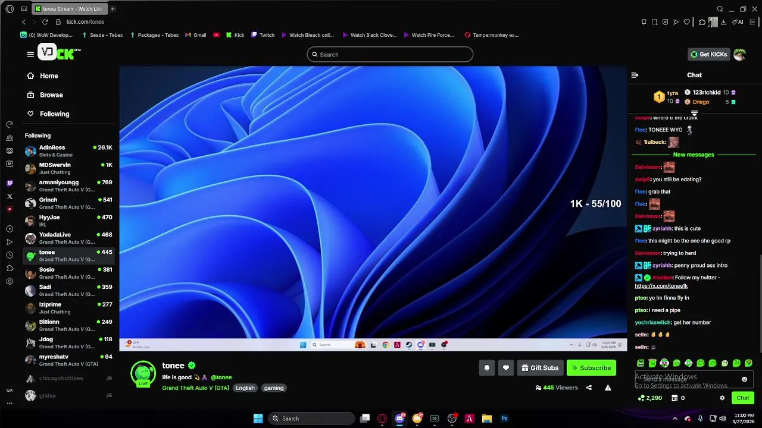Select the headphones quick emote

point(664,363)
